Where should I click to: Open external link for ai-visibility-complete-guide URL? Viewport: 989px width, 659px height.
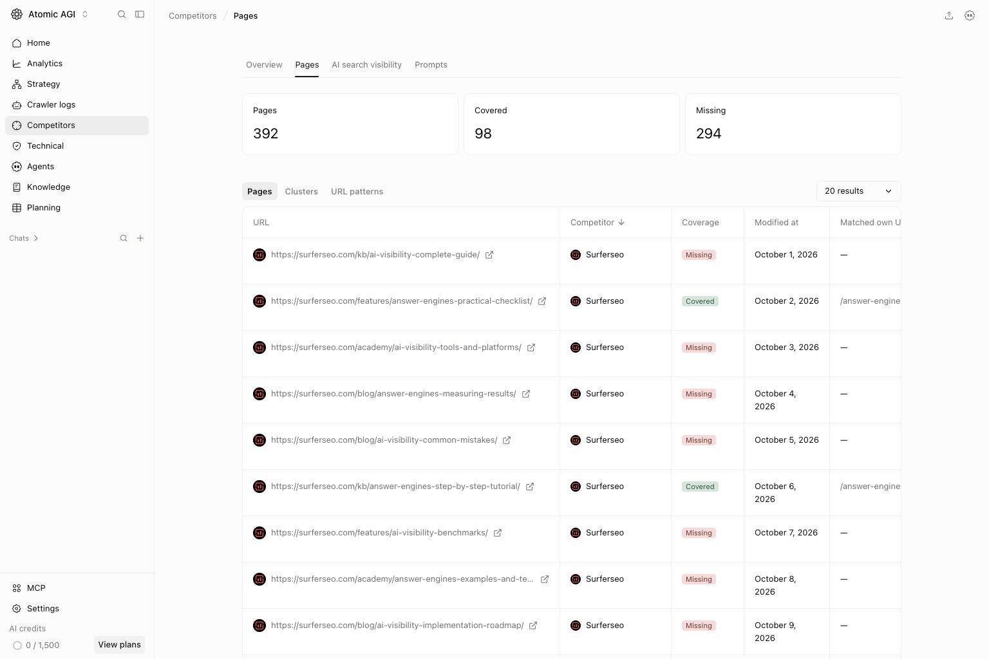489,255
